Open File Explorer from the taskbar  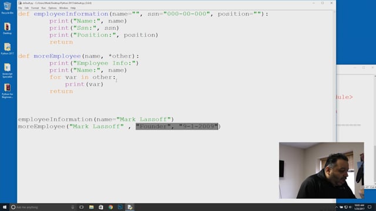point(92,207)
